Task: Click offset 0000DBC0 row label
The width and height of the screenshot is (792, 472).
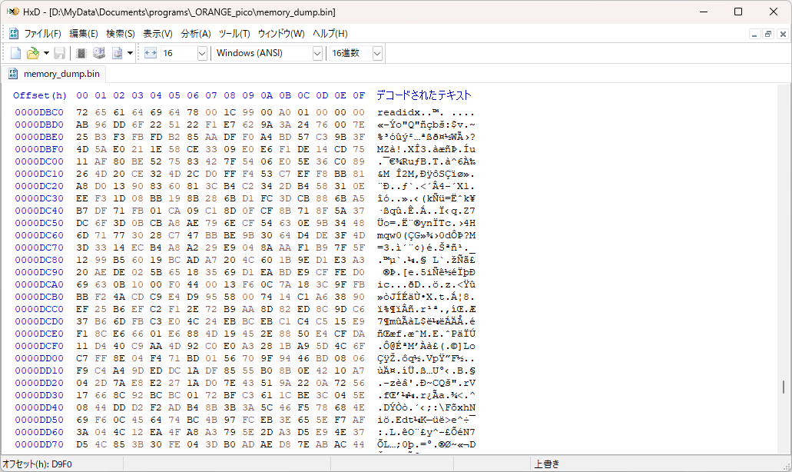Action: click(39, 112)
